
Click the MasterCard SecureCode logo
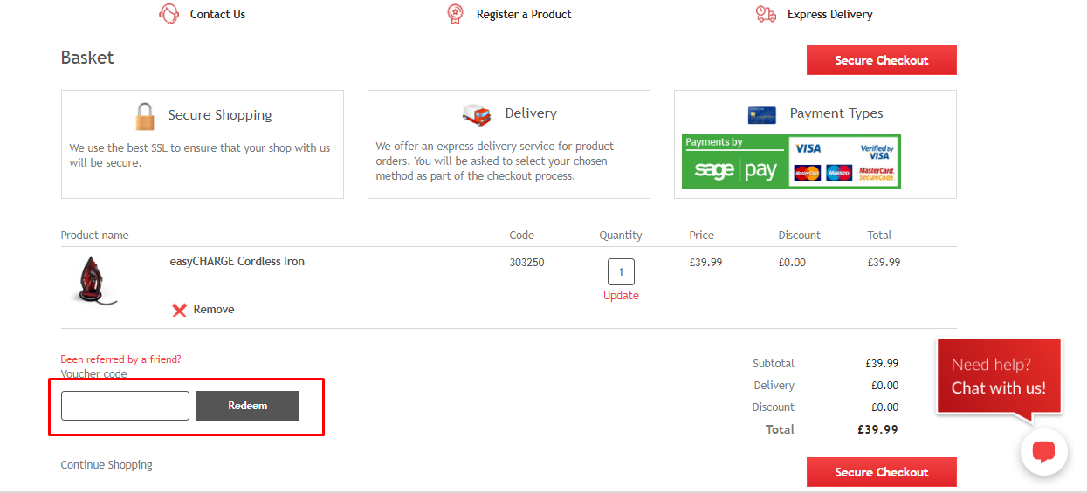[877, 173]
